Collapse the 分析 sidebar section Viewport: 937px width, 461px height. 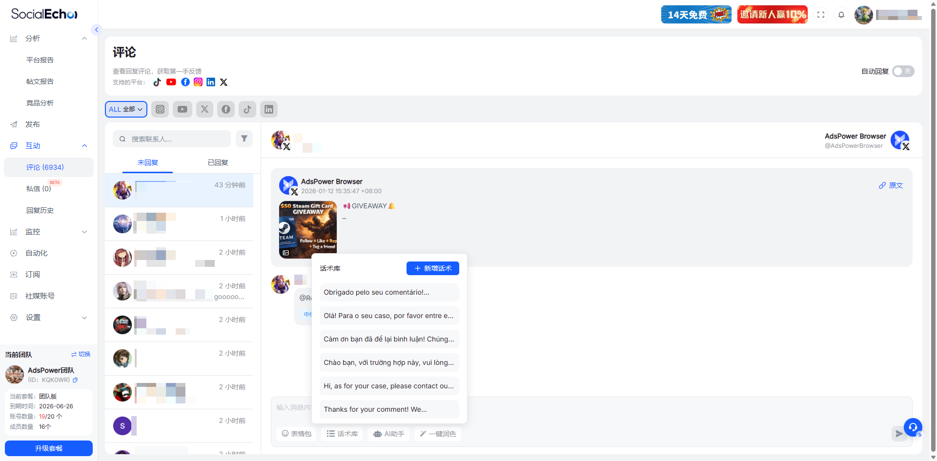pos(84,39)
